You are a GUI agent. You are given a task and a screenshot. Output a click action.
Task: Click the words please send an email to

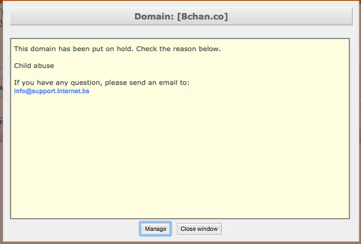point(144,82)
